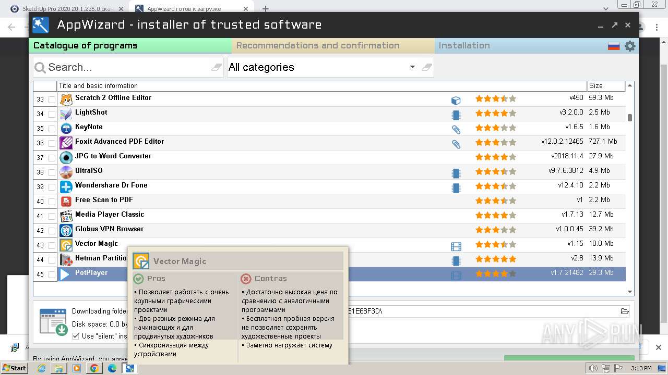The height and width of the screenshot is (375, 668).
Task: Click the volume icon in system tray
Action: click(x=593, y=368)
